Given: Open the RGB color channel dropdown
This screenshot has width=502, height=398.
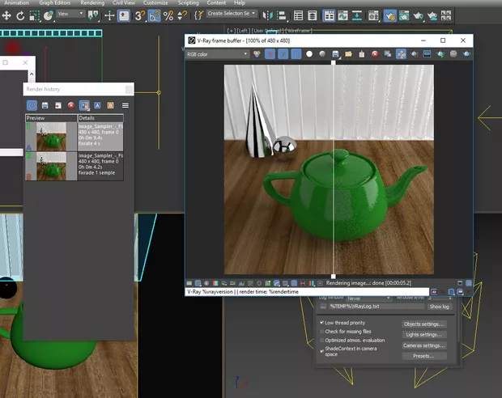Looking at the screenshot, I should pyautogui.click(x=217, y=54).
